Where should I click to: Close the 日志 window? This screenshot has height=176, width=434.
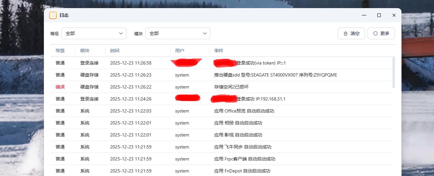pyautogui.click(x=394, y=15)
